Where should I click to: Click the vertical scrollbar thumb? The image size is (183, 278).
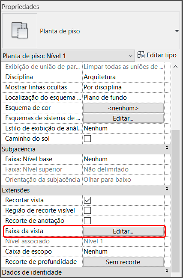coord(176,201)
